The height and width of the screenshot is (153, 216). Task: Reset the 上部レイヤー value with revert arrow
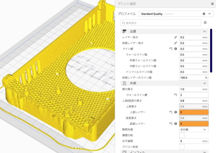pos(171,112)
